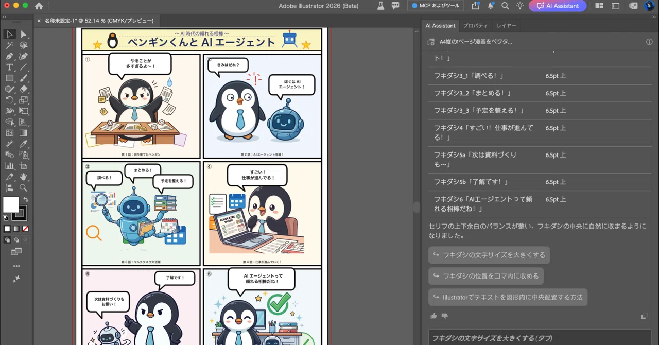Open the feedback chat bubble icon
659x345 pixels.
395,6
